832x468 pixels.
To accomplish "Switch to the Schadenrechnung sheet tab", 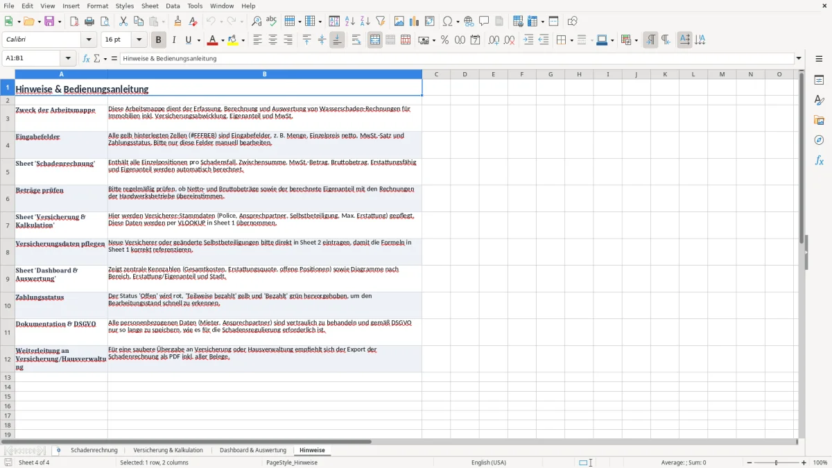I will (94, 451).
